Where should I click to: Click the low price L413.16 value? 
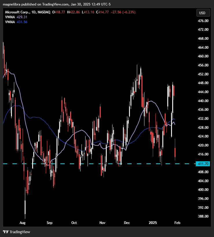(x=88, y=12)
